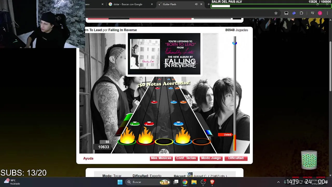Open the OBS Studio taskbar icon
332x187 pixels.
[203, 182]
